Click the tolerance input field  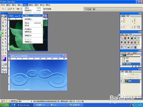21,9
